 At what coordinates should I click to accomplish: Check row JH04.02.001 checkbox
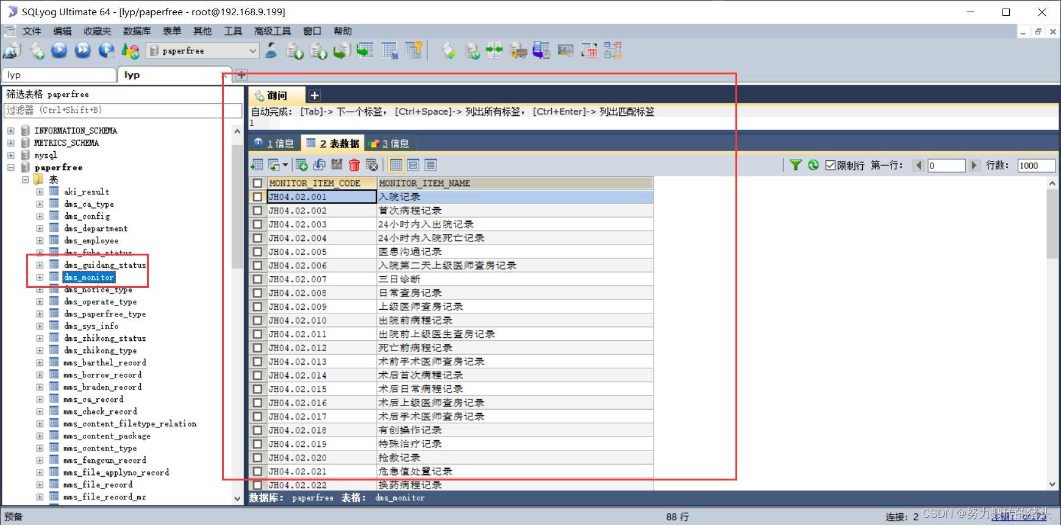tap(257, 197)
